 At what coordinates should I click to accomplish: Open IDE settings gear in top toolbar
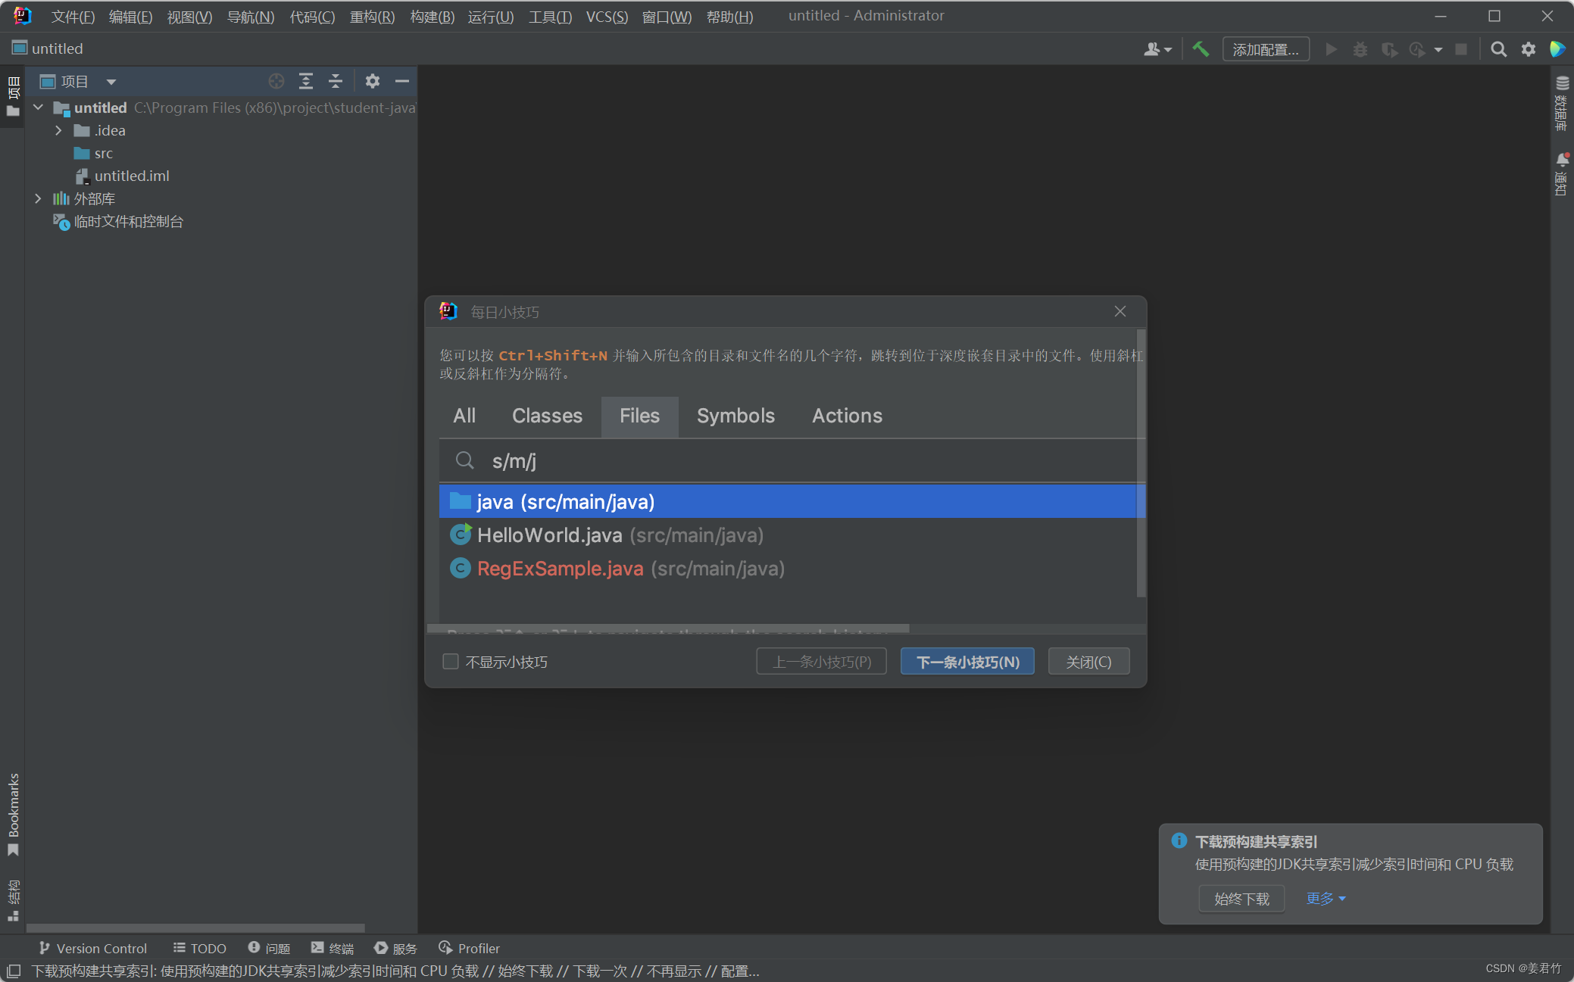pyautogui.click(x=1529, y=49)
